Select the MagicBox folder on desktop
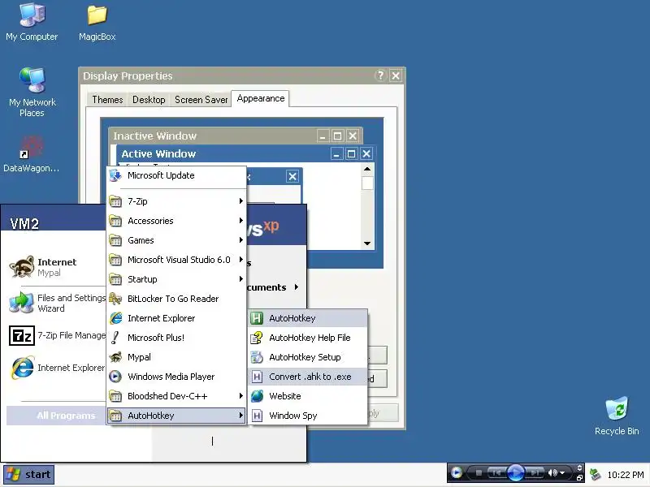 click(x=97, y=22)
